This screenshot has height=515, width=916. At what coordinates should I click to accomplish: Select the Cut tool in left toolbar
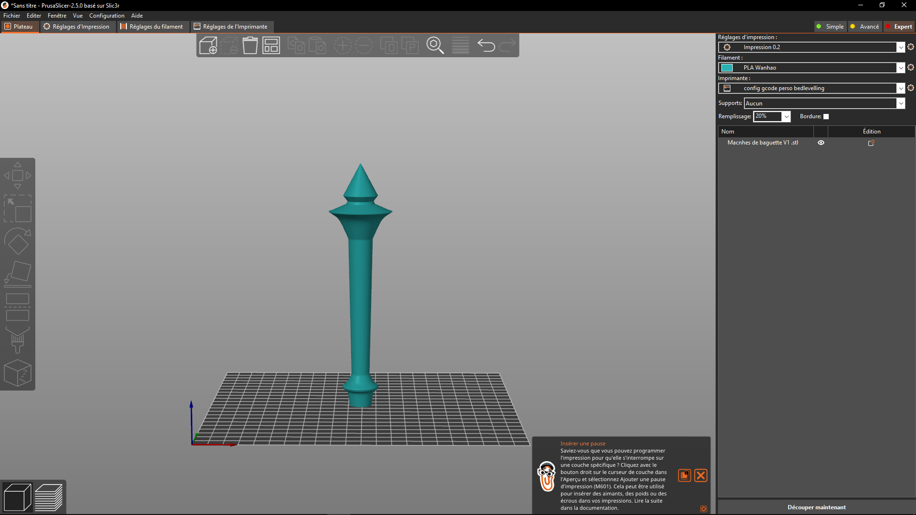[x=18, y=307]
